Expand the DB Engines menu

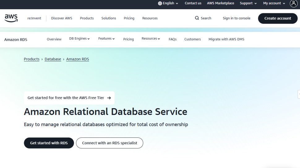(79, 39)
